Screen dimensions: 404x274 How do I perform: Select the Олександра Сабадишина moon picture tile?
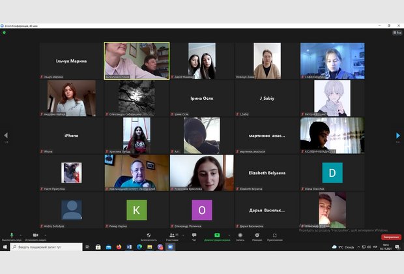click(x=137, y=99)
